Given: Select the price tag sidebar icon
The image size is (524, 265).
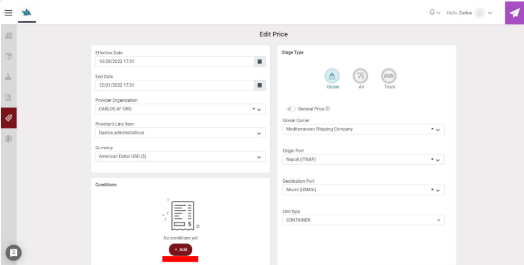Looking at the screenshot, I should pyautogui.click(x=9, y=118).
